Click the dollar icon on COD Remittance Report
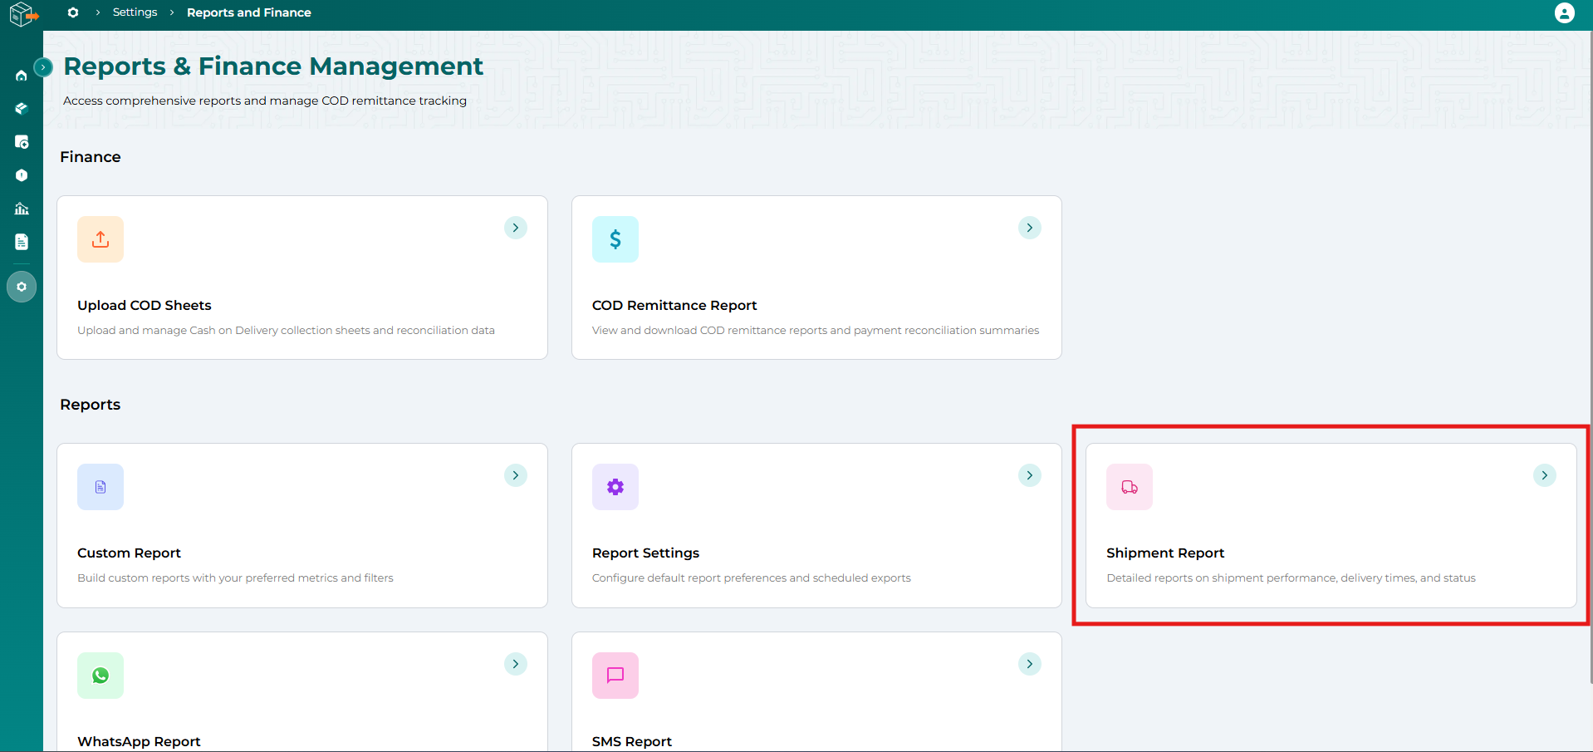 pos(615,239)
